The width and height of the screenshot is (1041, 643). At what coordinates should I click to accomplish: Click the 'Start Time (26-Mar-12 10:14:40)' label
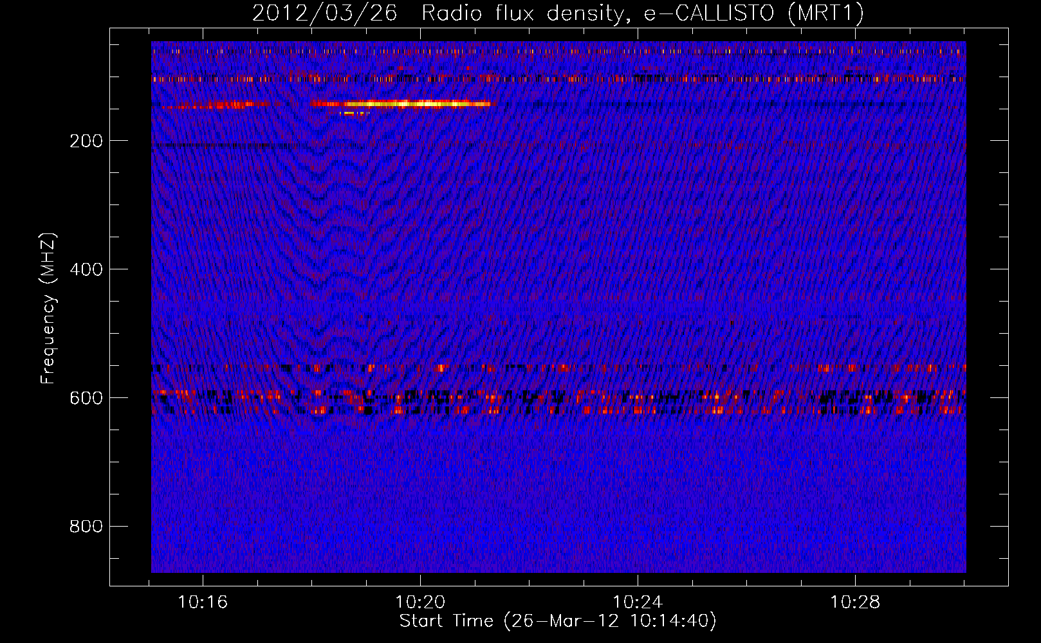[x=558, y=621]
